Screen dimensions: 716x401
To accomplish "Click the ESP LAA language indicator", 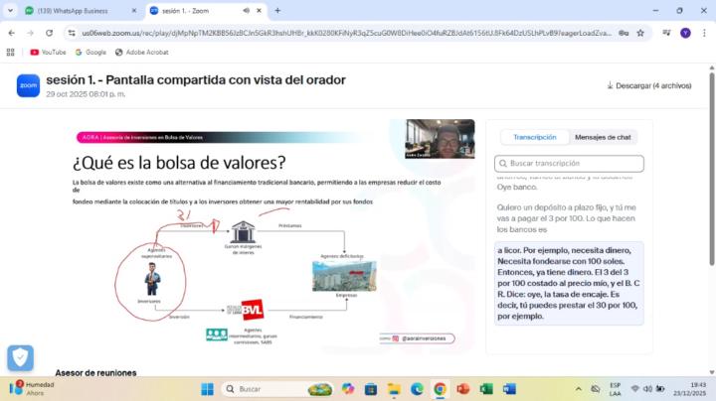I will (616, 389).
